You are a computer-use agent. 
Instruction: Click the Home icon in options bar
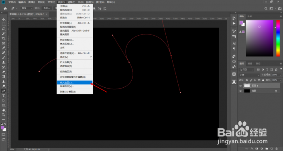point(5,8)
